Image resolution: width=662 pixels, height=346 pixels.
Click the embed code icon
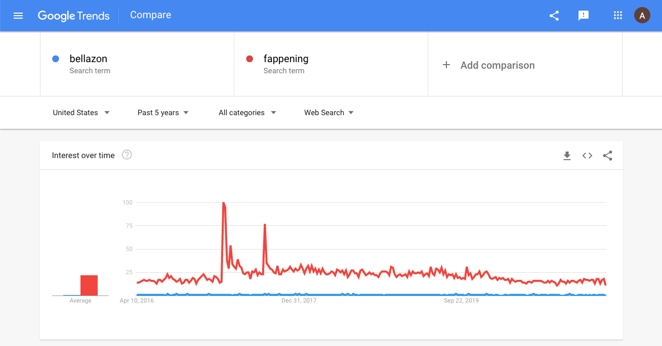tap(587, 156)
